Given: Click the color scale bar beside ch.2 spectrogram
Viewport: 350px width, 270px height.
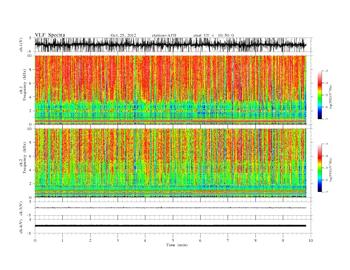Looking at the screenshot, I should [x=320, y=168].
